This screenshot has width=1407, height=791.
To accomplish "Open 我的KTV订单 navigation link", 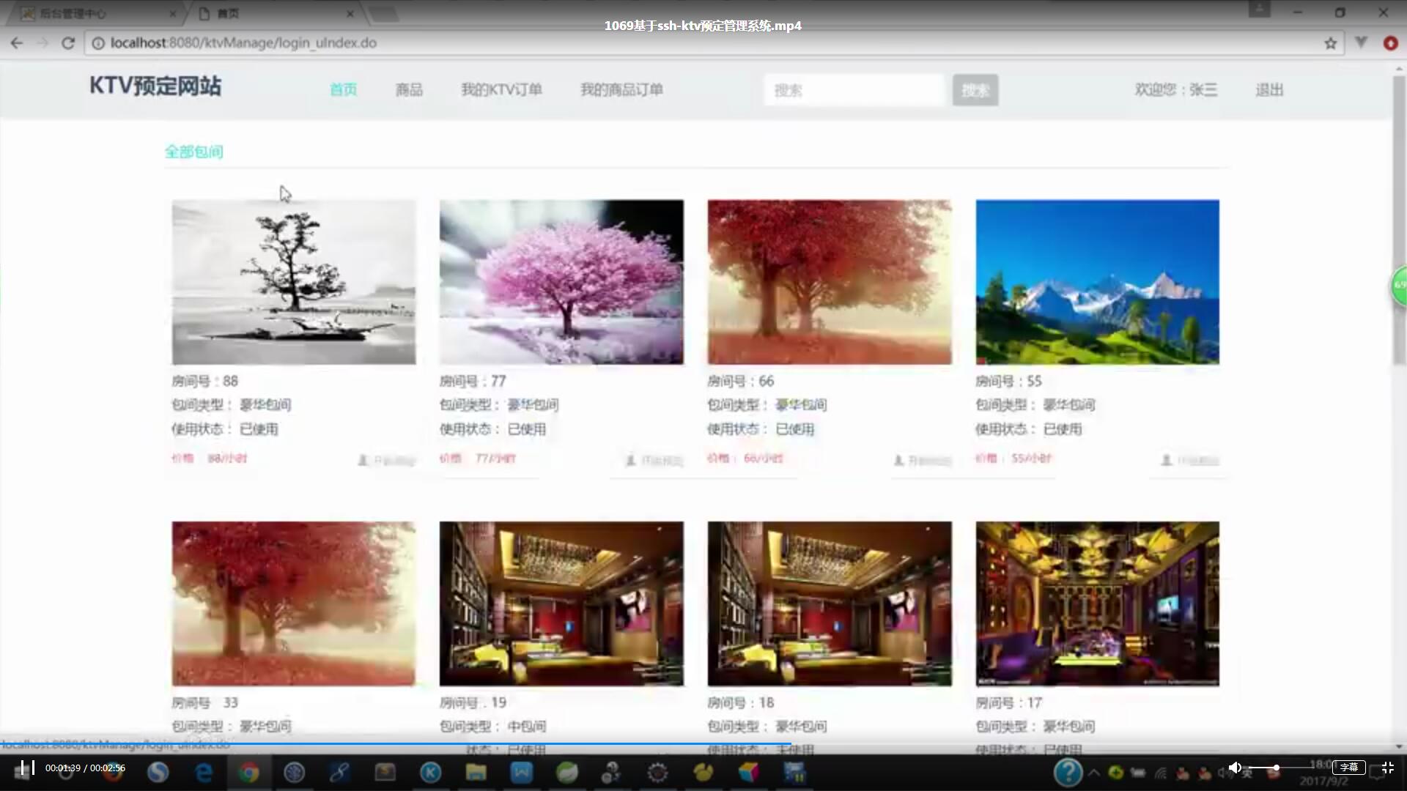I will coord(501,89).
